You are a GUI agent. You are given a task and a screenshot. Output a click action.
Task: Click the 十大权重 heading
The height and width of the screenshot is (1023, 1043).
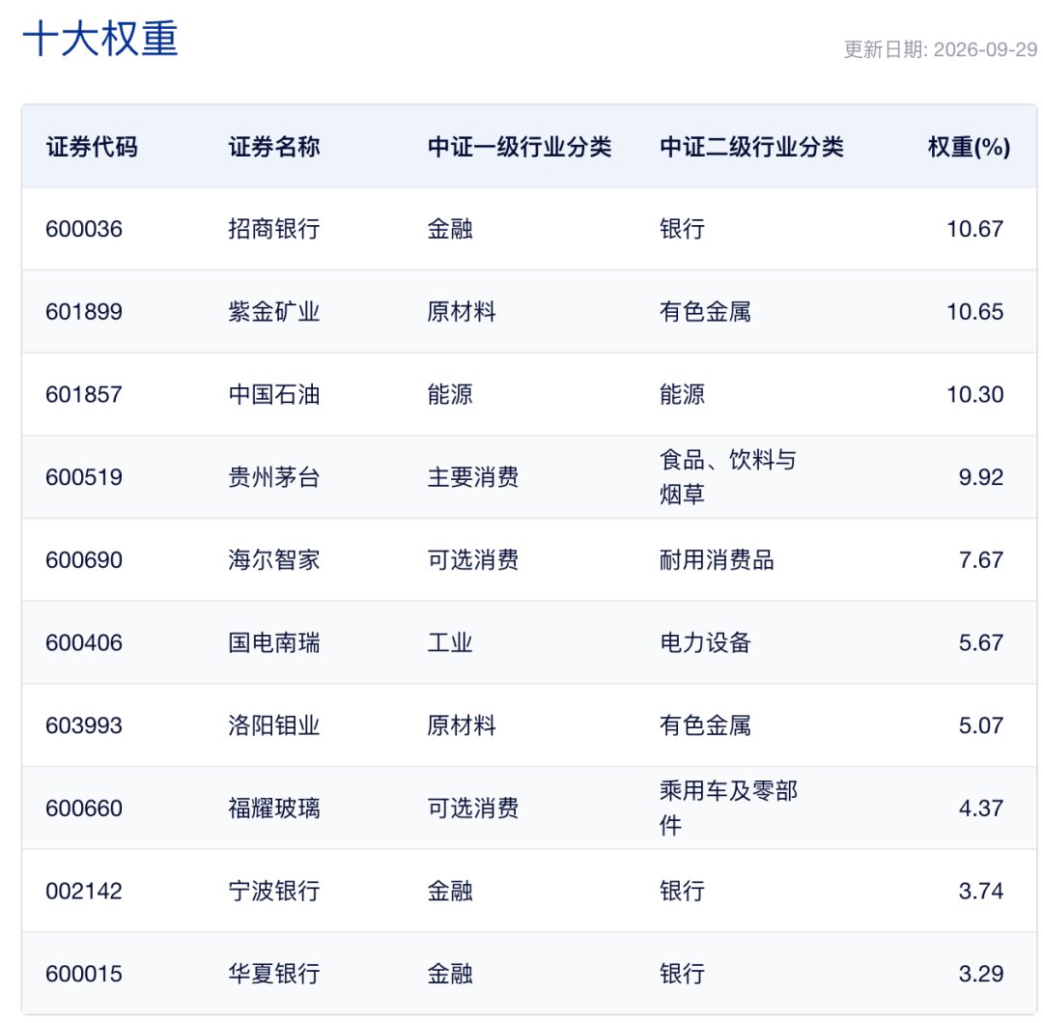[x=100, y=39]
